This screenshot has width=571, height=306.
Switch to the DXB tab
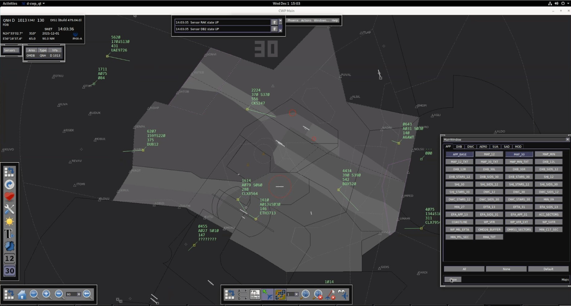(459, 147)
